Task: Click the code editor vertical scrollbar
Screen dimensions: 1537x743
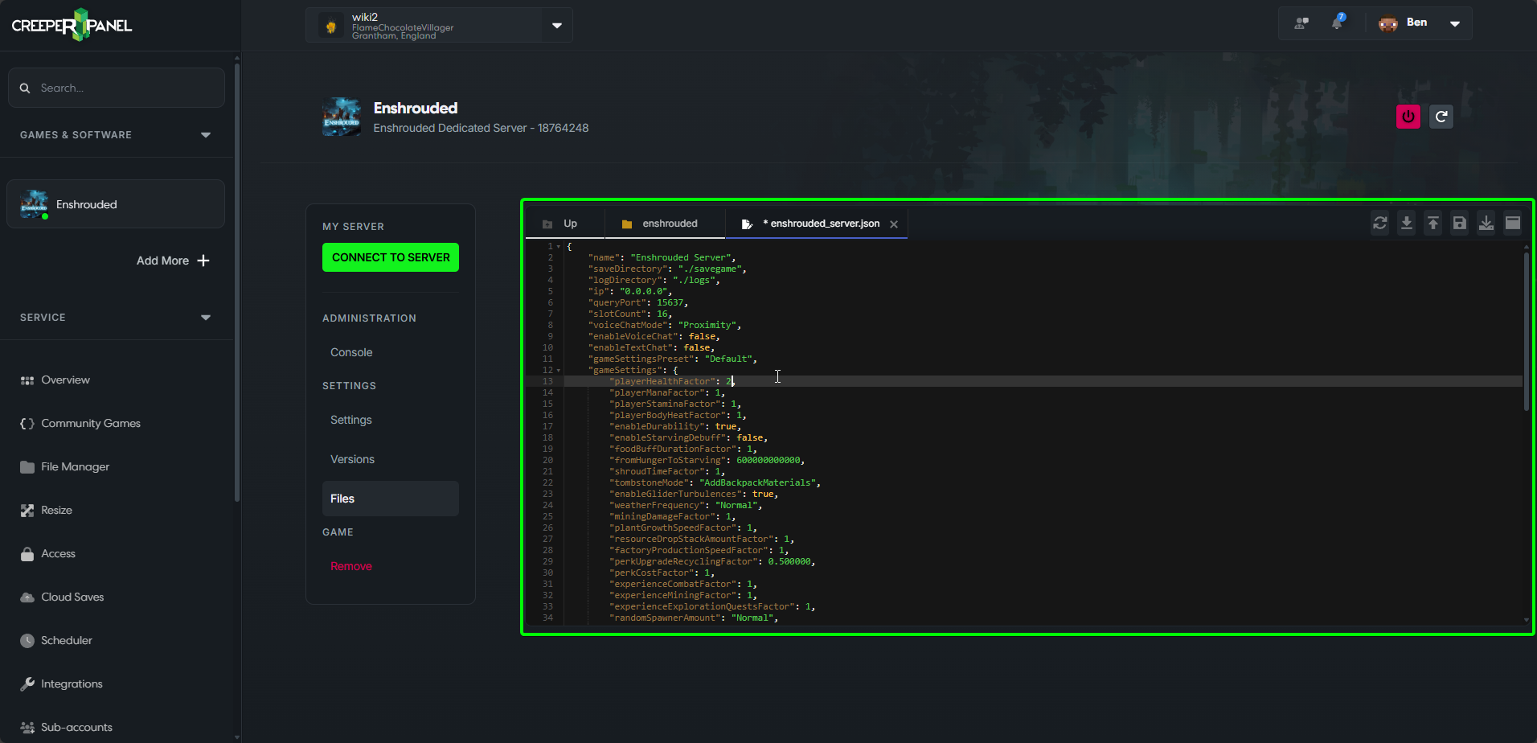Action: 1526,330
